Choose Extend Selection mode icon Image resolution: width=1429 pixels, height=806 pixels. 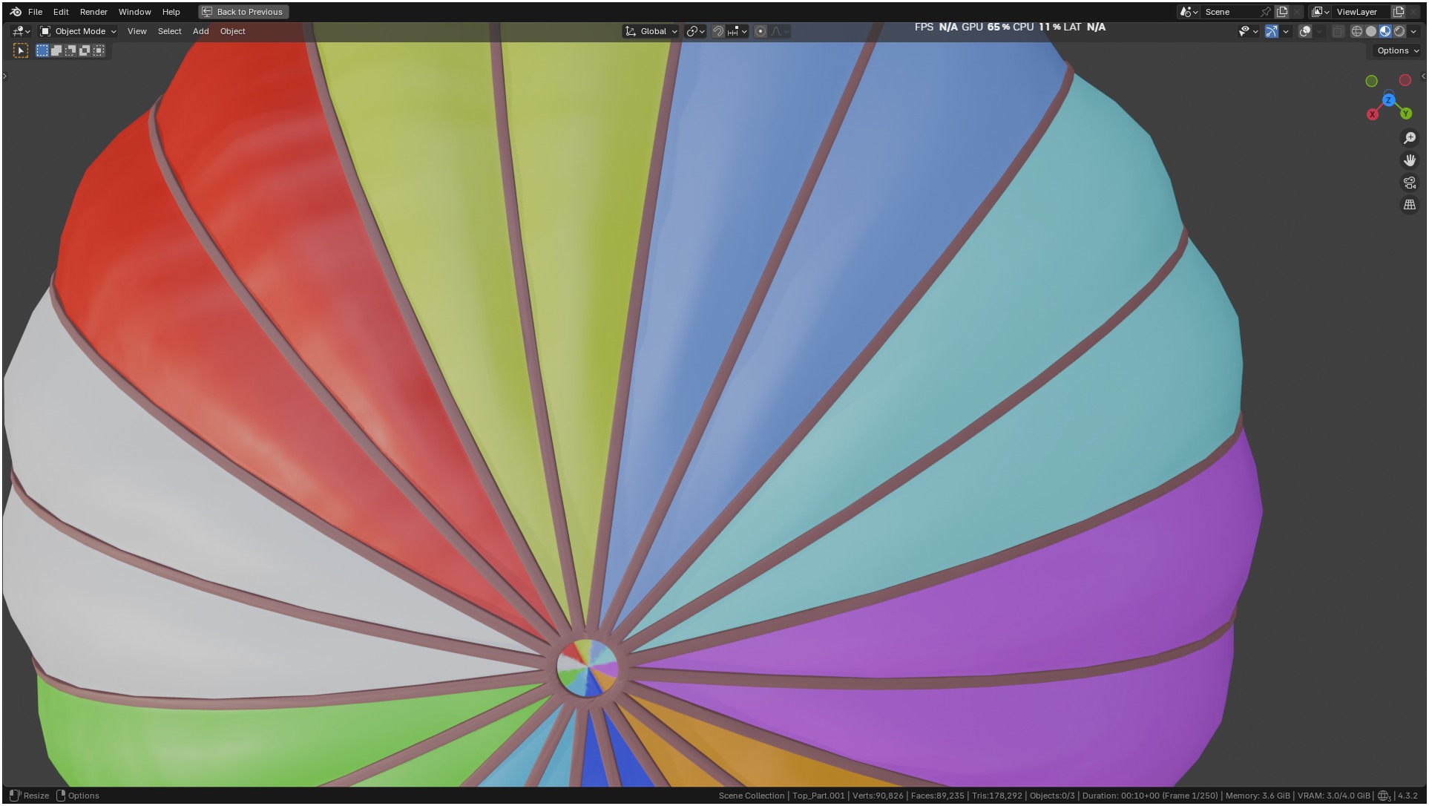click(x=56, y=50)
